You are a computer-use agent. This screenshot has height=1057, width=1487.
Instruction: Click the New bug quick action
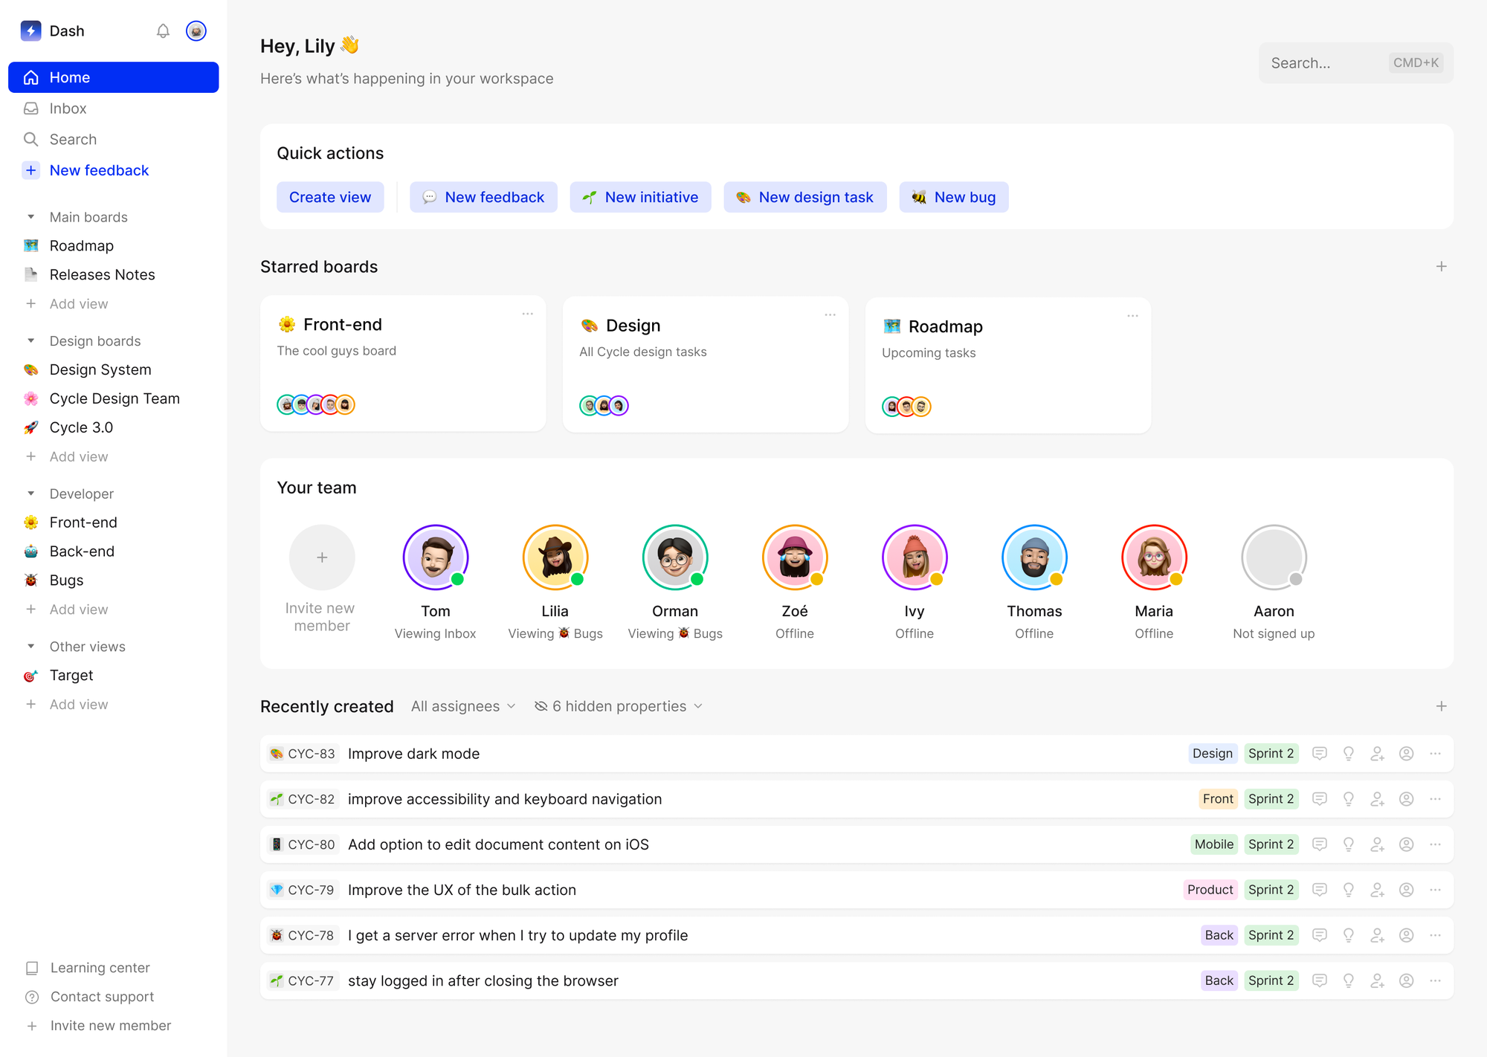pyautogui.click(x=953, y=197)
